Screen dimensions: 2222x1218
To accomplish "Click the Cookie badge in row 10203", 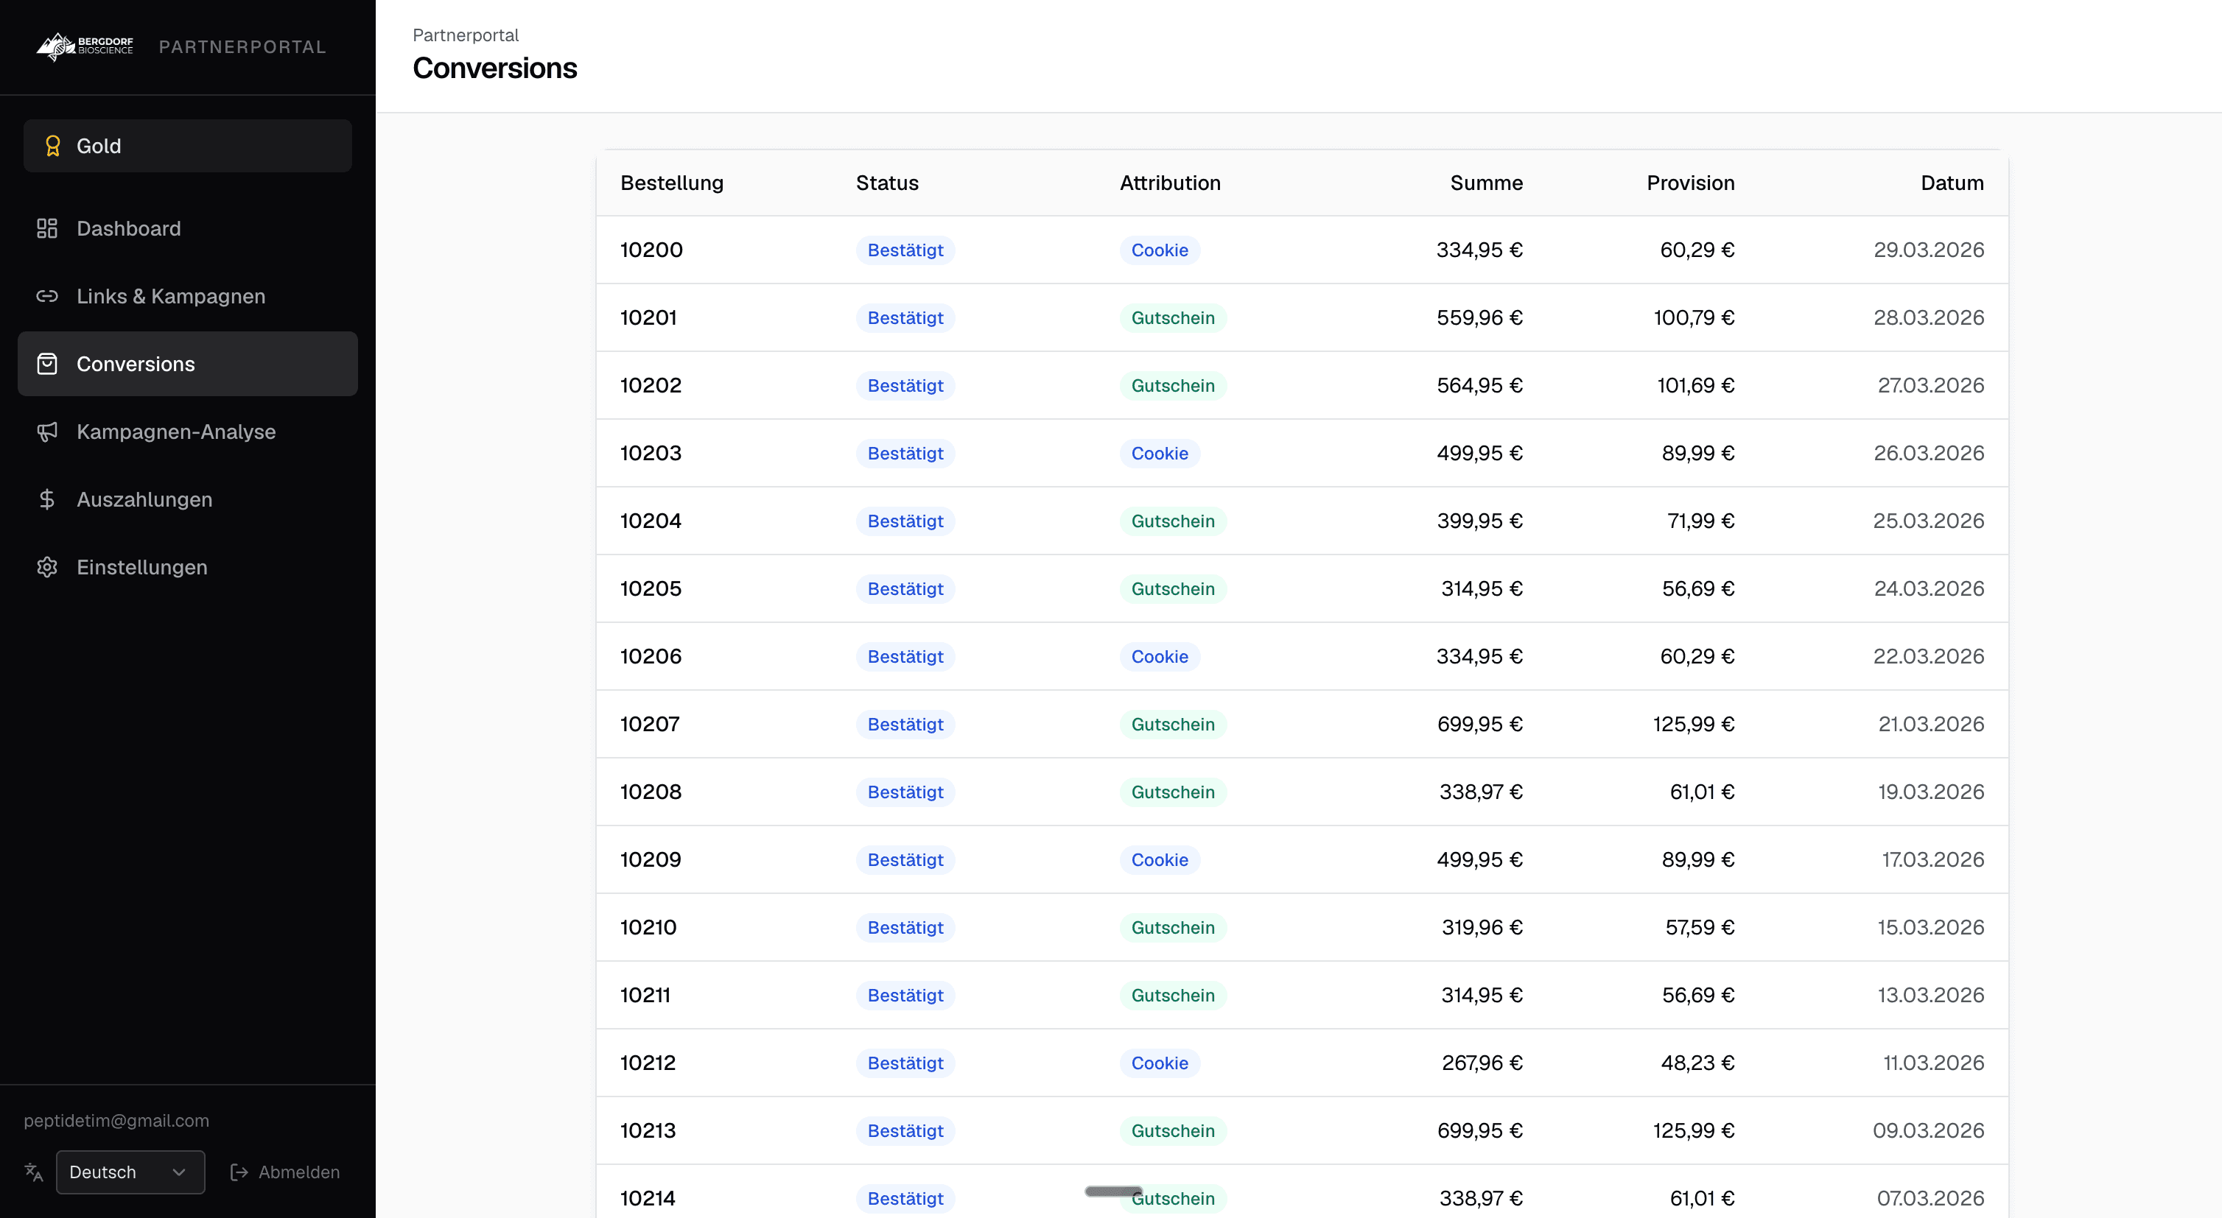I will coord(1160,454).
